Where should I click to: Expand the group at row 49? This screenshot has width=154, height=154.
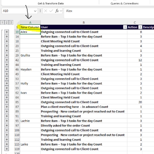[6, 74]
